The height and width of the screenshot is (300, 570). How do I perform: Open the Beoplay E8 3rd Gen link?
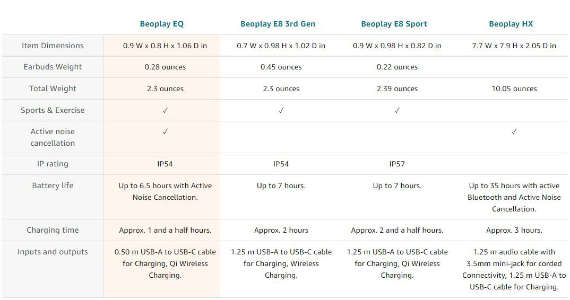(x=278, y=24)
